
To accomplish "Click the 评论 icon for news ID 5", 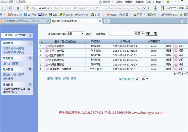I will (176, 51).
